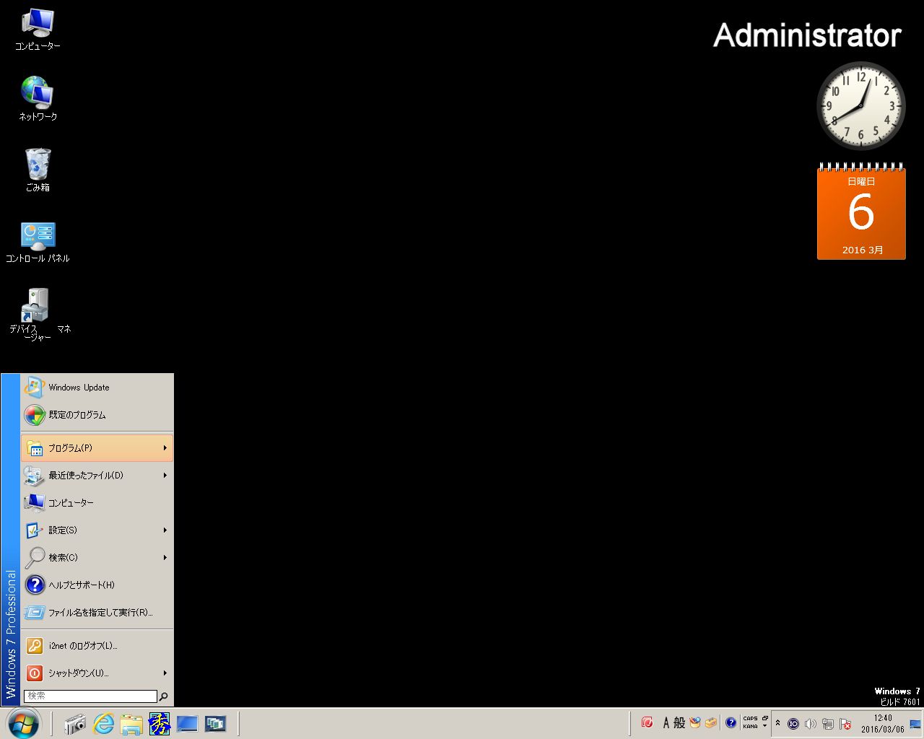Image resolution: width=924 pixels, height=739 pixels.
Task: Select the コントロール パネル desktop icon
Action: pos(38,241)
